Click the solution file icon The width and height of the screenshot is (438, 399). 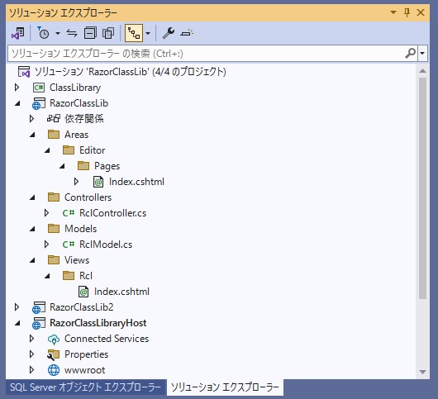24,72
